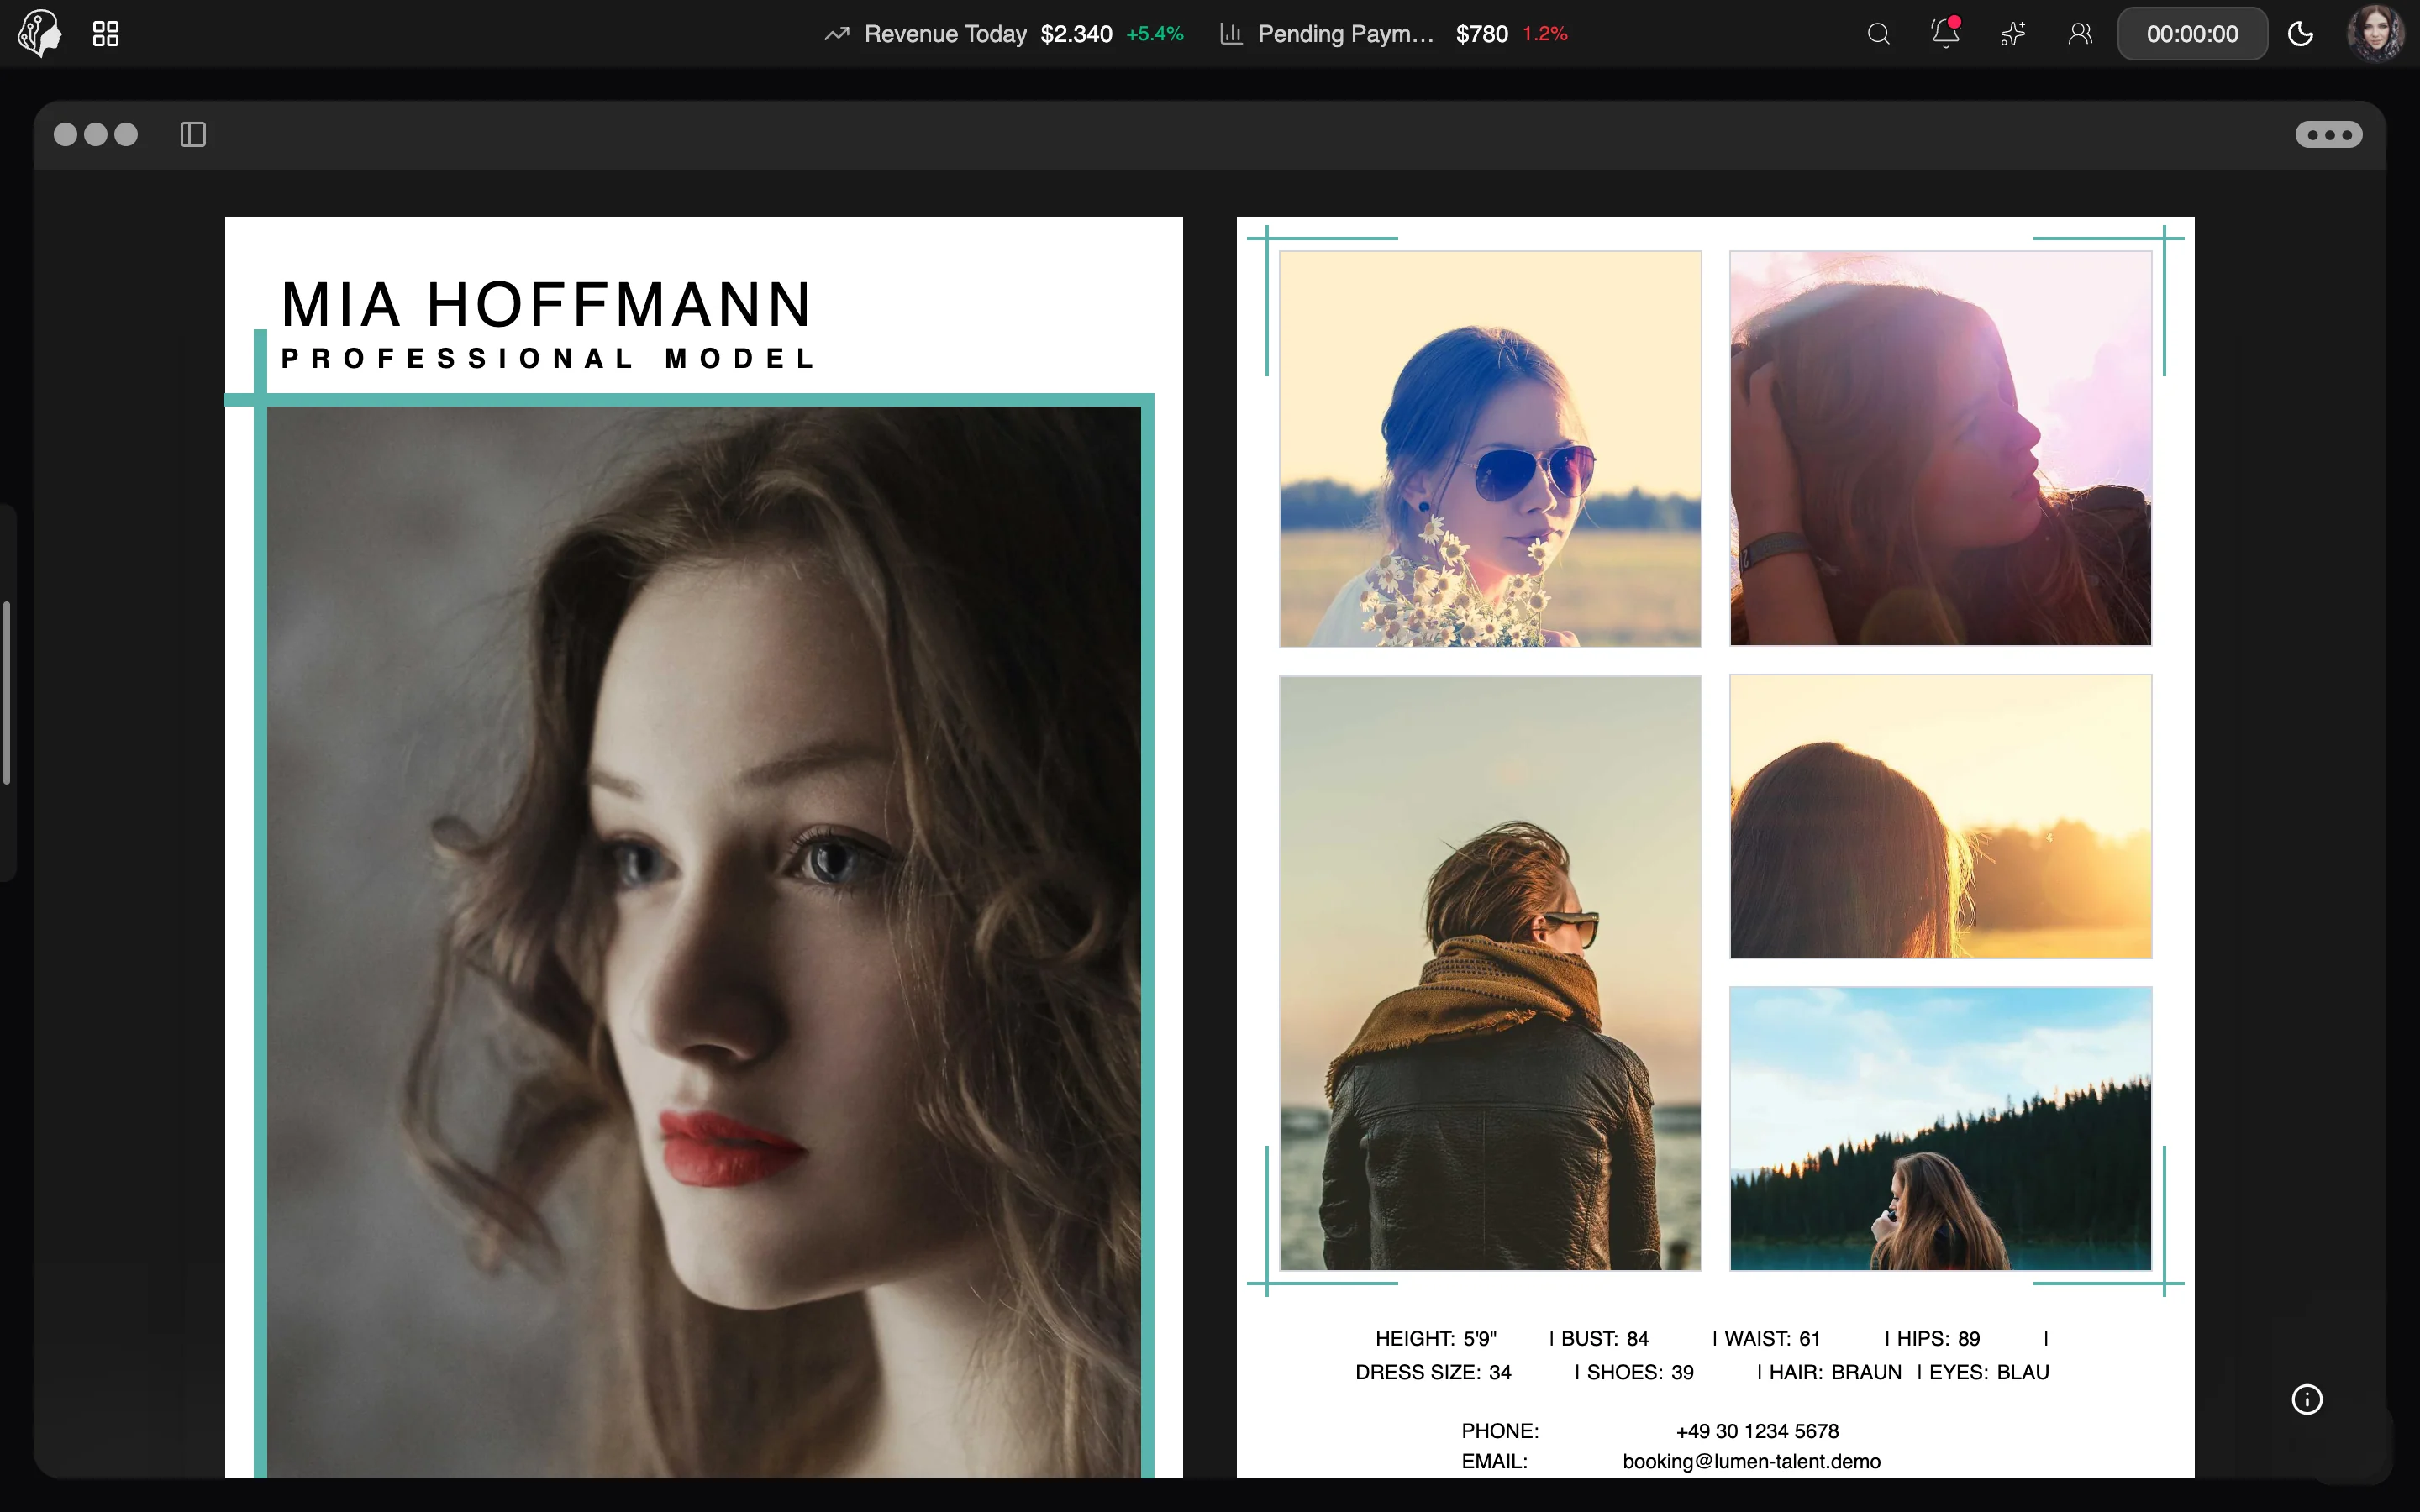Open the search icon
Image resolution: width=2420 pixels, height=1512 pixels.
[1878, 34]
